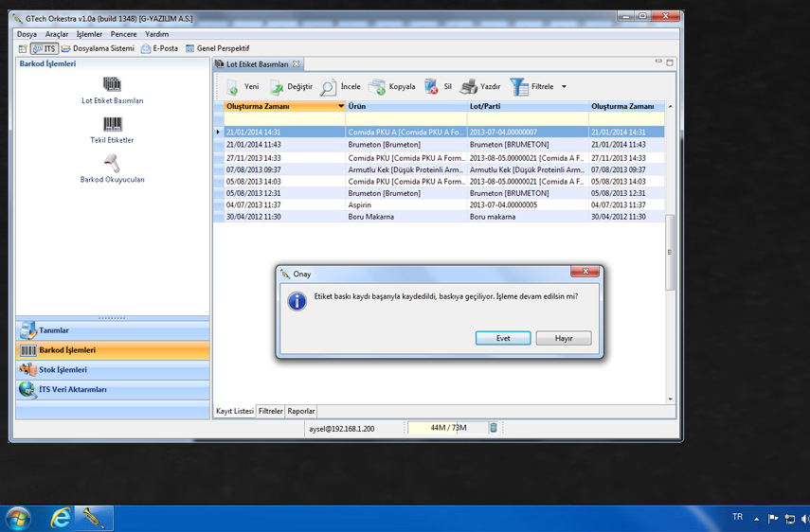Screen dimensions: 810x532
Task: Open the Araçlar menu
Action: (57, 34)
